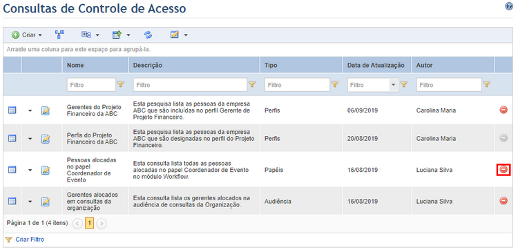Sort by the Tipo column header
518x252 pixels.
(271, 66)
